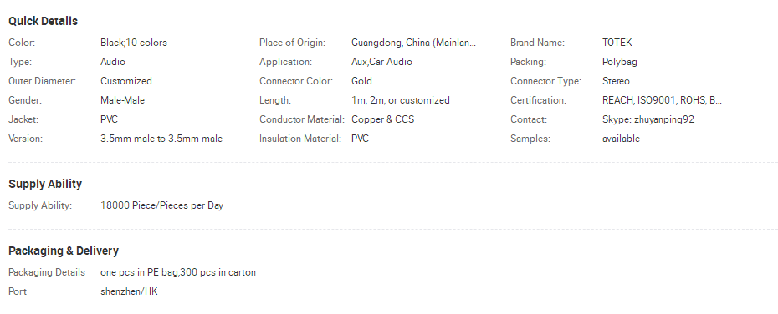Select the Port value shenzhen/HK
This screenshot has width=778, height=314.
coord(129,291)
